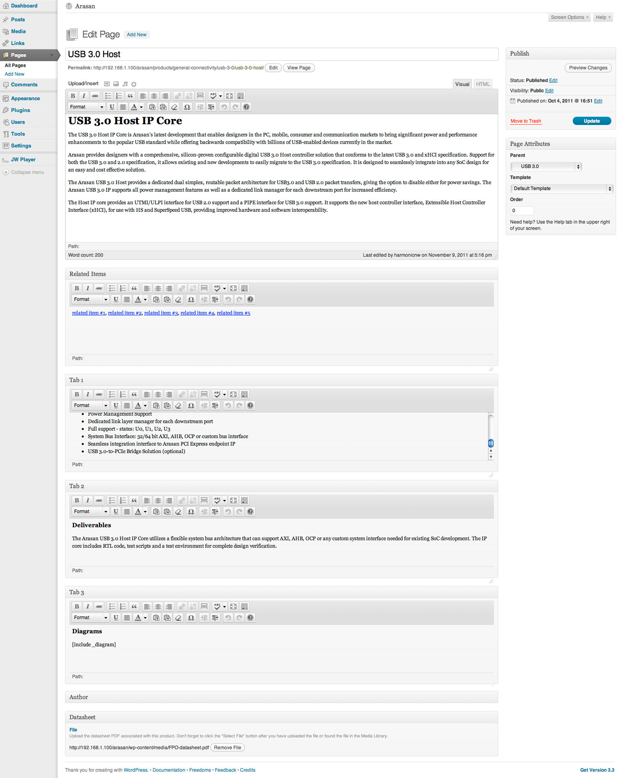Insert blockquote in the main editor
This screenshot has height=778, width=622.
pos(130,96)
